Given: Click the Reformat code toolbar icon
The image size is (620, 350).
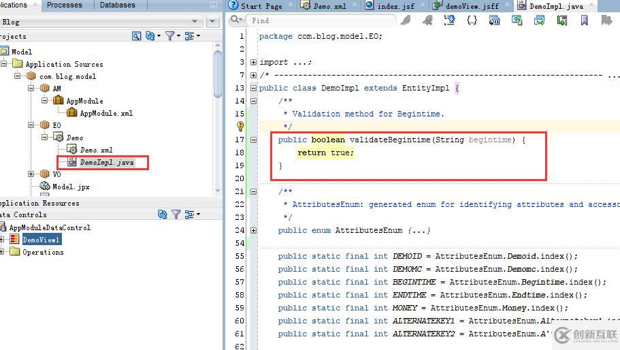Looking at the screenshot, I should coord(562,20).
